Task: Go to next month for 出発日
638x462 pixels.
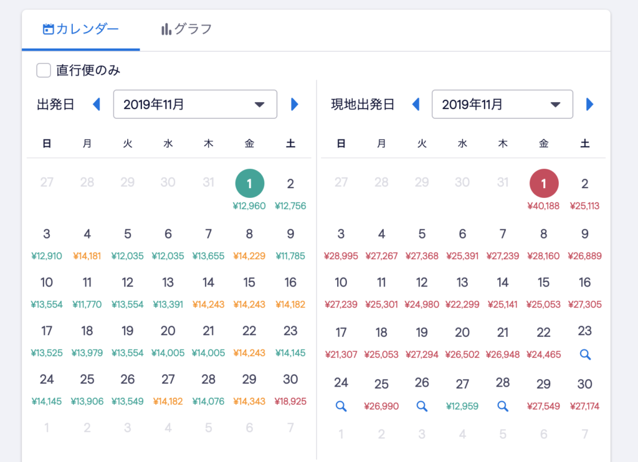Action: (295, 105)
